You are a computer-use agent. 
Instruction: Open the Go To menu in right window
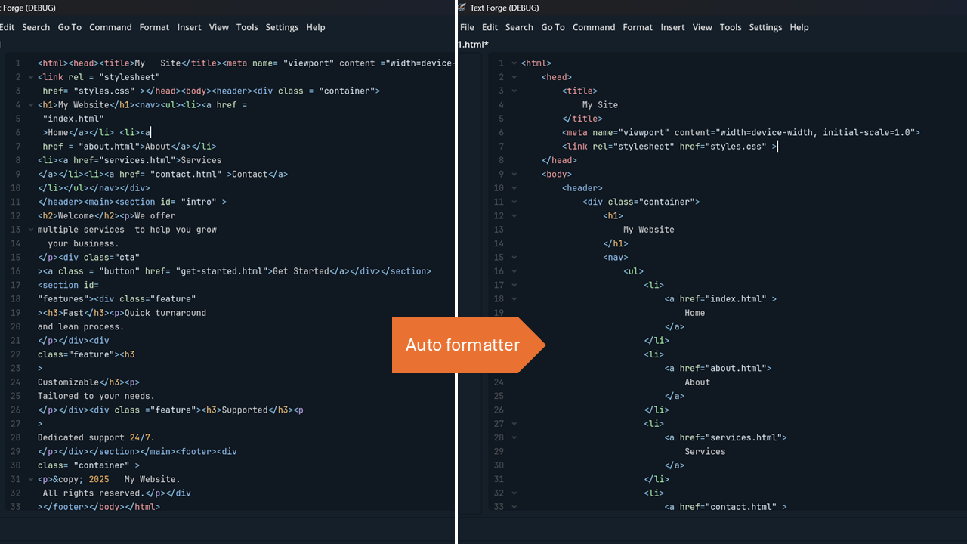[x=553, y=27]
